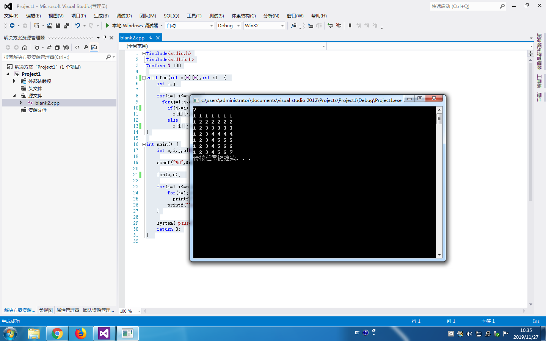Toggle the Preview Selected Items button
The width and height of the screenshot is (546, 341).
coord(94,47)
